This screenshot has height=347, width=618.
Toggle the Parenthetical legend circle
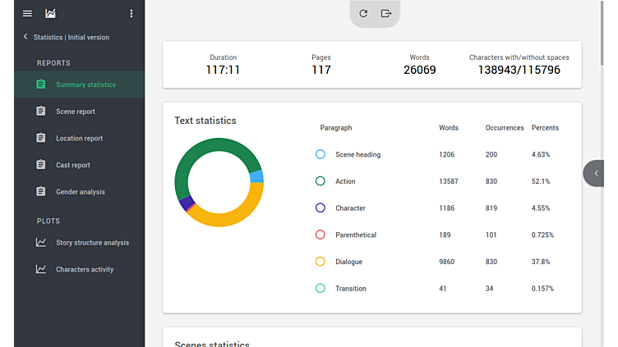pyautogui.click(x=321, y=235)
